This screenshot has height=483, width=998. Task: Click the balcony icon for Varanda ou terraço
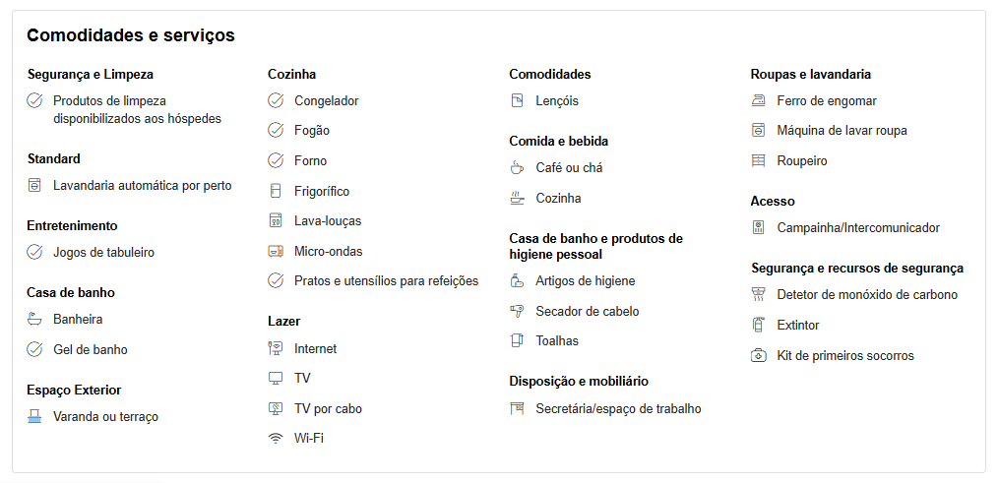[34, 416]
